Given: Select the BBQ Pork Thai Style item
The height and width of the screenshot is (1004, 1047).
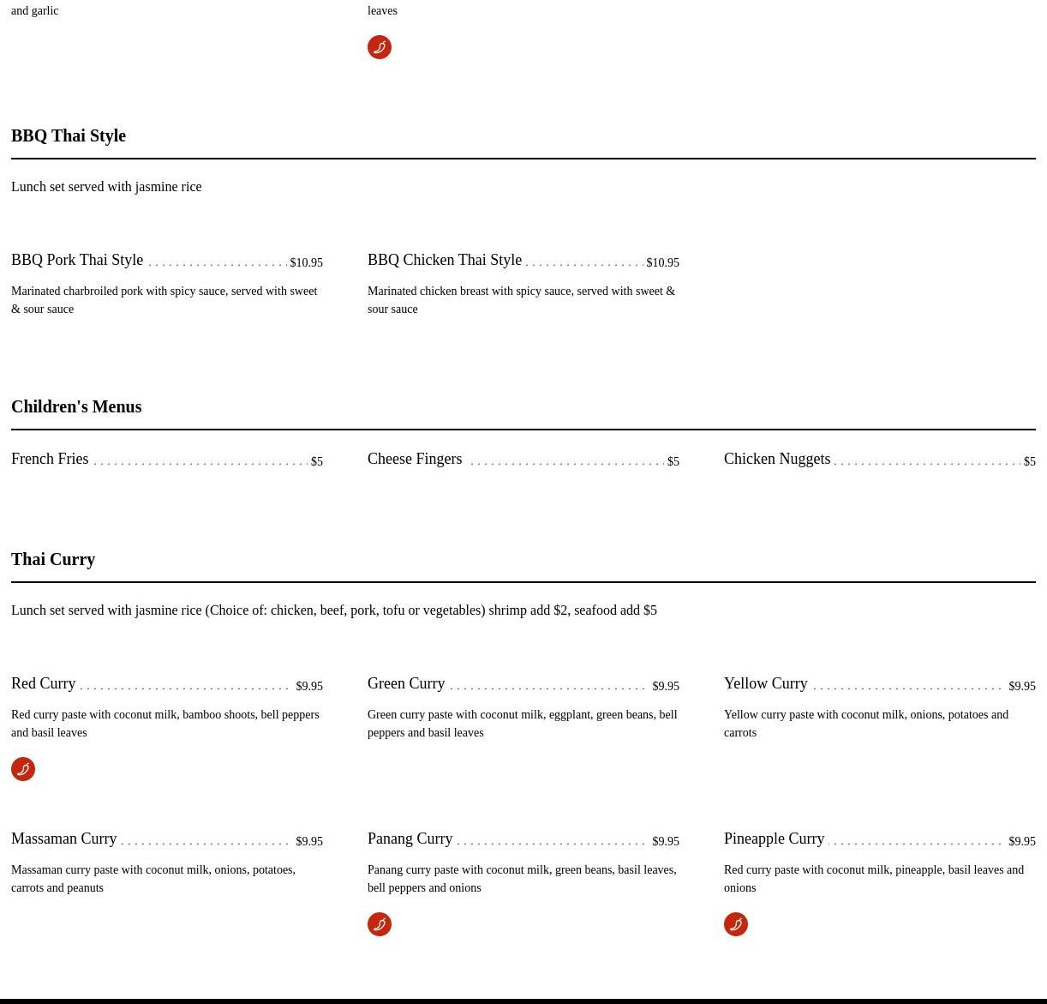Looking at the screenshot, I should [x=77, y=260].
